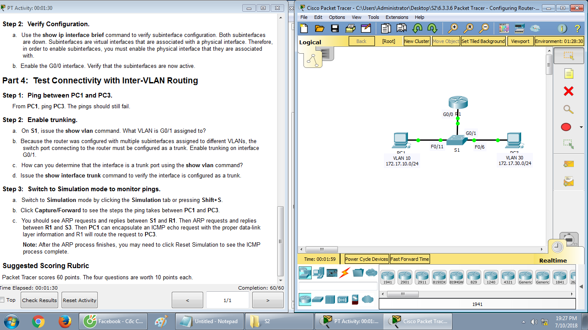
Task: Select the 4321 router model
Action: [x=508, y=277]
